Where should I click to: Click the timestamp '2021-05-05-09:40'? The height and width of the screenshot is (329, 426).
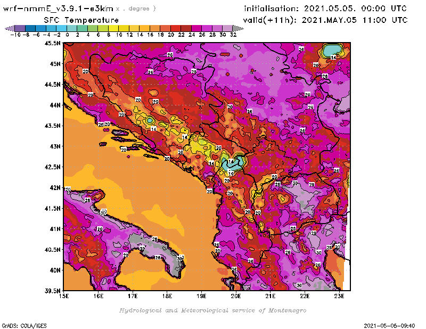point(389,326)
